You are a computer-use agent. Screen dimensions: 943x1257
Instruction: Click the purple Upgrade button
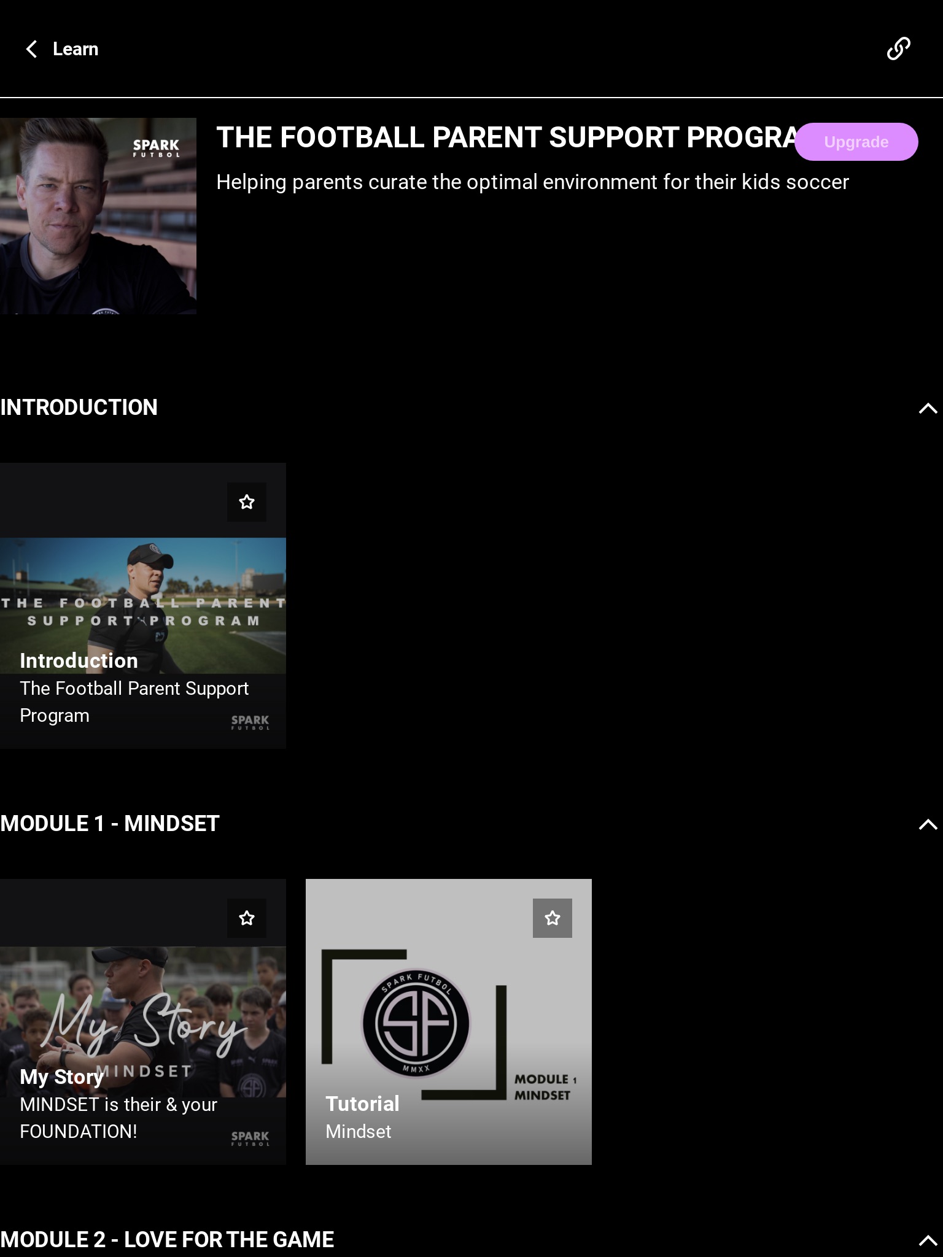point(856,142)
